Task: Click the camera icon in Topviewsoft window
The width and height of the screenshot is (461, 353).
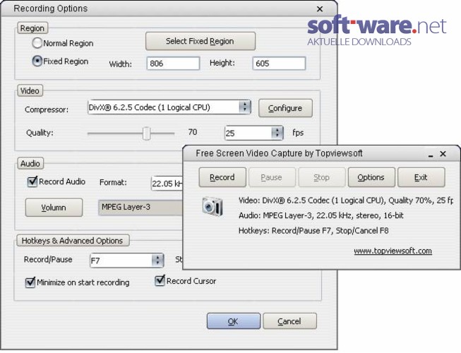Action: (212, 207)
